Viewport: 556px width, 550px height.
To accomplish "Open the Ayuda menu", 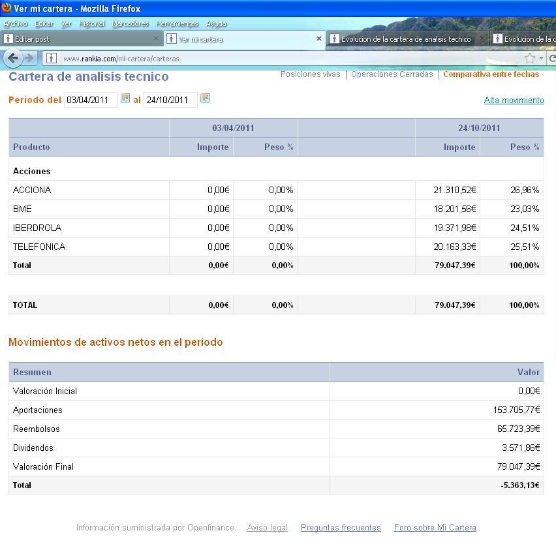I will pos(216,23).
